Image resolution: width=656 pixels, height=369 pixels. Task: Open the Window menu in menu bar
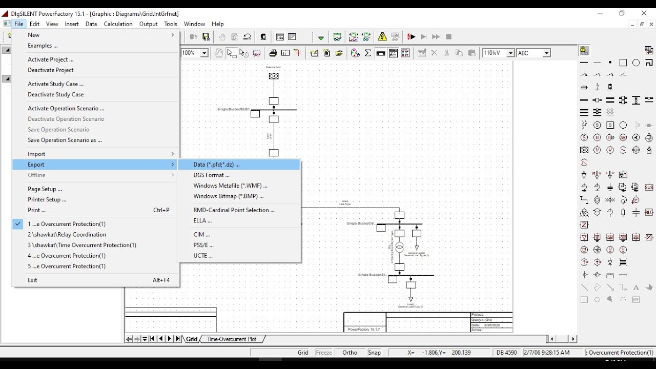point(194,24)
